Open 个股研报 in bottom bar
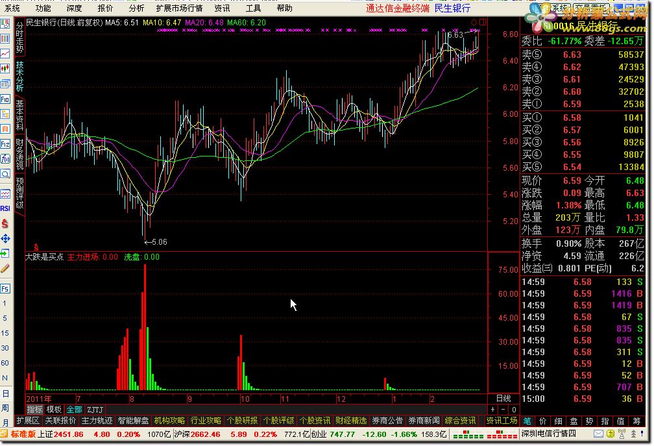 pyautogui.click(x=243, y=421)
